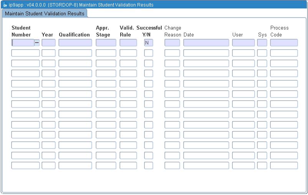
Task: Click the last row Student Number field
Action: click(25, 165)
